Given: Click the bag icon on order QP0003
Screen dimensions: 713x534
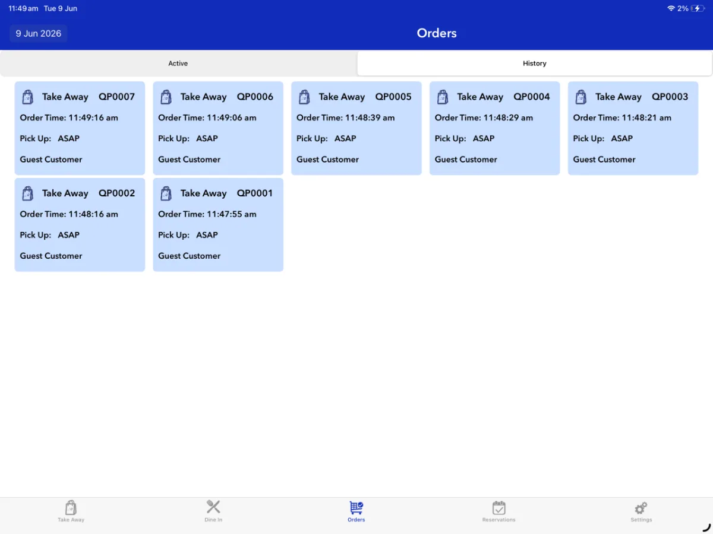Looking at the screenshot, I should 581,97.
